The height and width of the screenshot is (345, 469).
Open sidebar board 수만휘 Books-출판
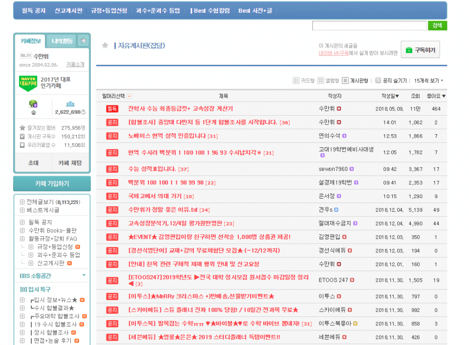pos(52,230)
